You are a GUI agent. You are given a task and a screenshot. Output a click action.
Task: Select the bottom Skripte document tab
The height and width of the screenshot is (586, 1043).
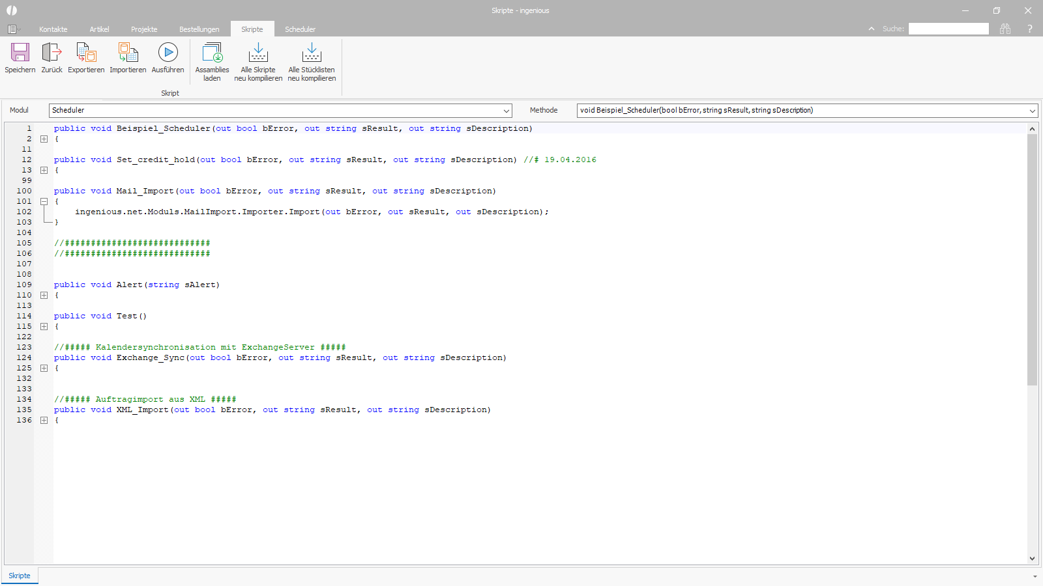pos(20,576)
